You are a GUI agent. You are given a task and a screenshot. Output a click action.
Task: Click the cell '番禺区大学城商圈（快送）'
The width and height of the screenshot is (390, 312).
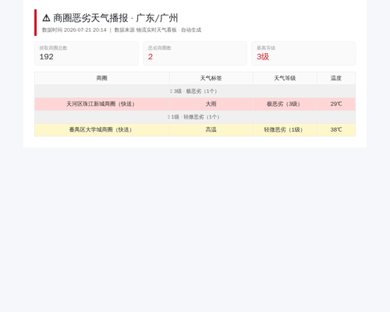click(101, 129)
